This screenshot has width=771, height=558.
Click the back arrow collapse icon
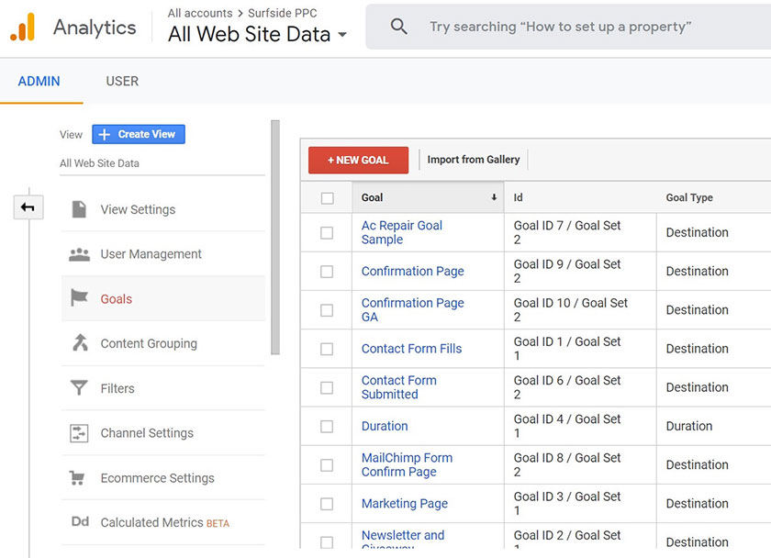pos(28,207)
